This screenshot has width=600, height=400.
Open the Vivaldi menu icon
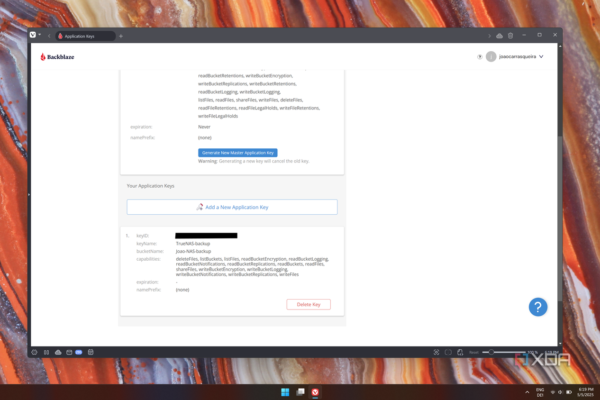pyautogui.click(x=33, y=35)
